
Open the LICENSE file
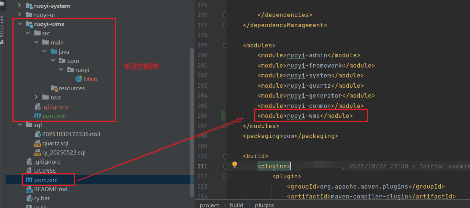[x=45, y=170]
